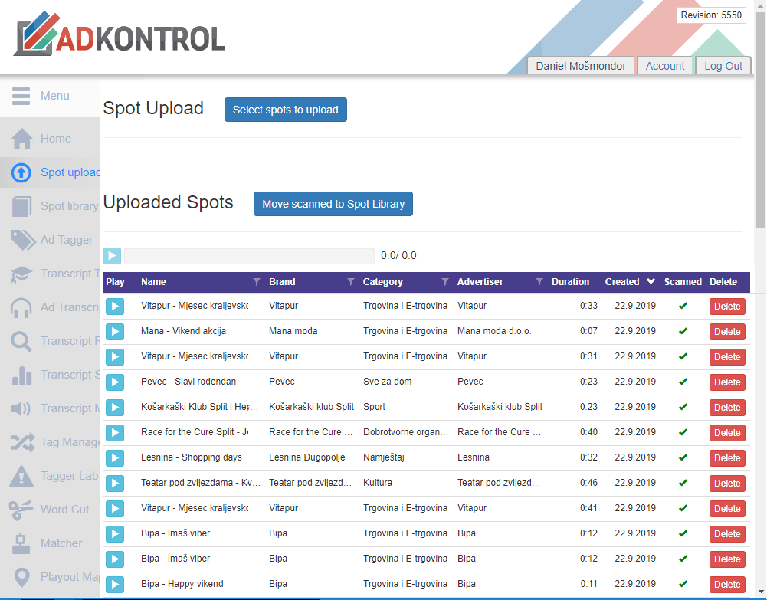Toggle Created column sort arrow
This screenshot has width=767, height=600.
tap(651, 281)
